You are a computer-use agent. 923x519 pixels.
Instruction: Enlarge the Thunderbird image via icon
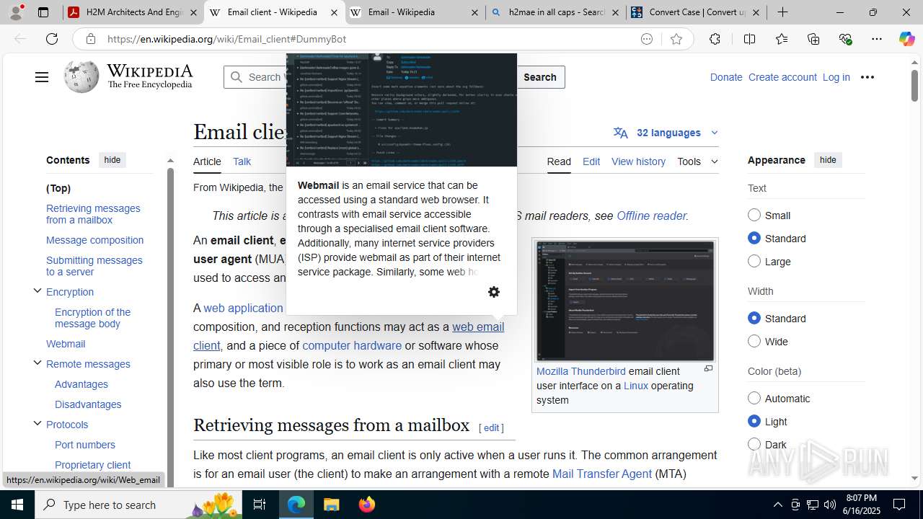pyautogui.click(x=708, y=369)
